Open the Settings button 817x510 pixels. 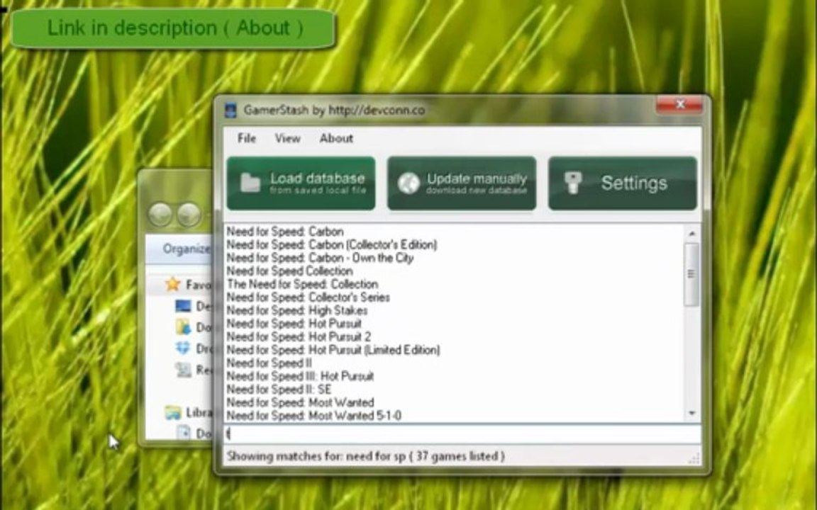(623, 183)
